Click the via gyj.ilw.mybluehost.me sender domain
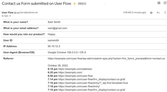 click(26, 13)
